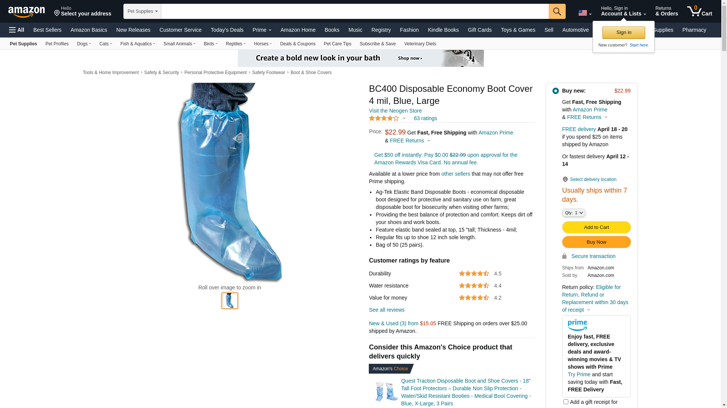
Task: Click the Add to Cart button
Action: coord(596,227)
